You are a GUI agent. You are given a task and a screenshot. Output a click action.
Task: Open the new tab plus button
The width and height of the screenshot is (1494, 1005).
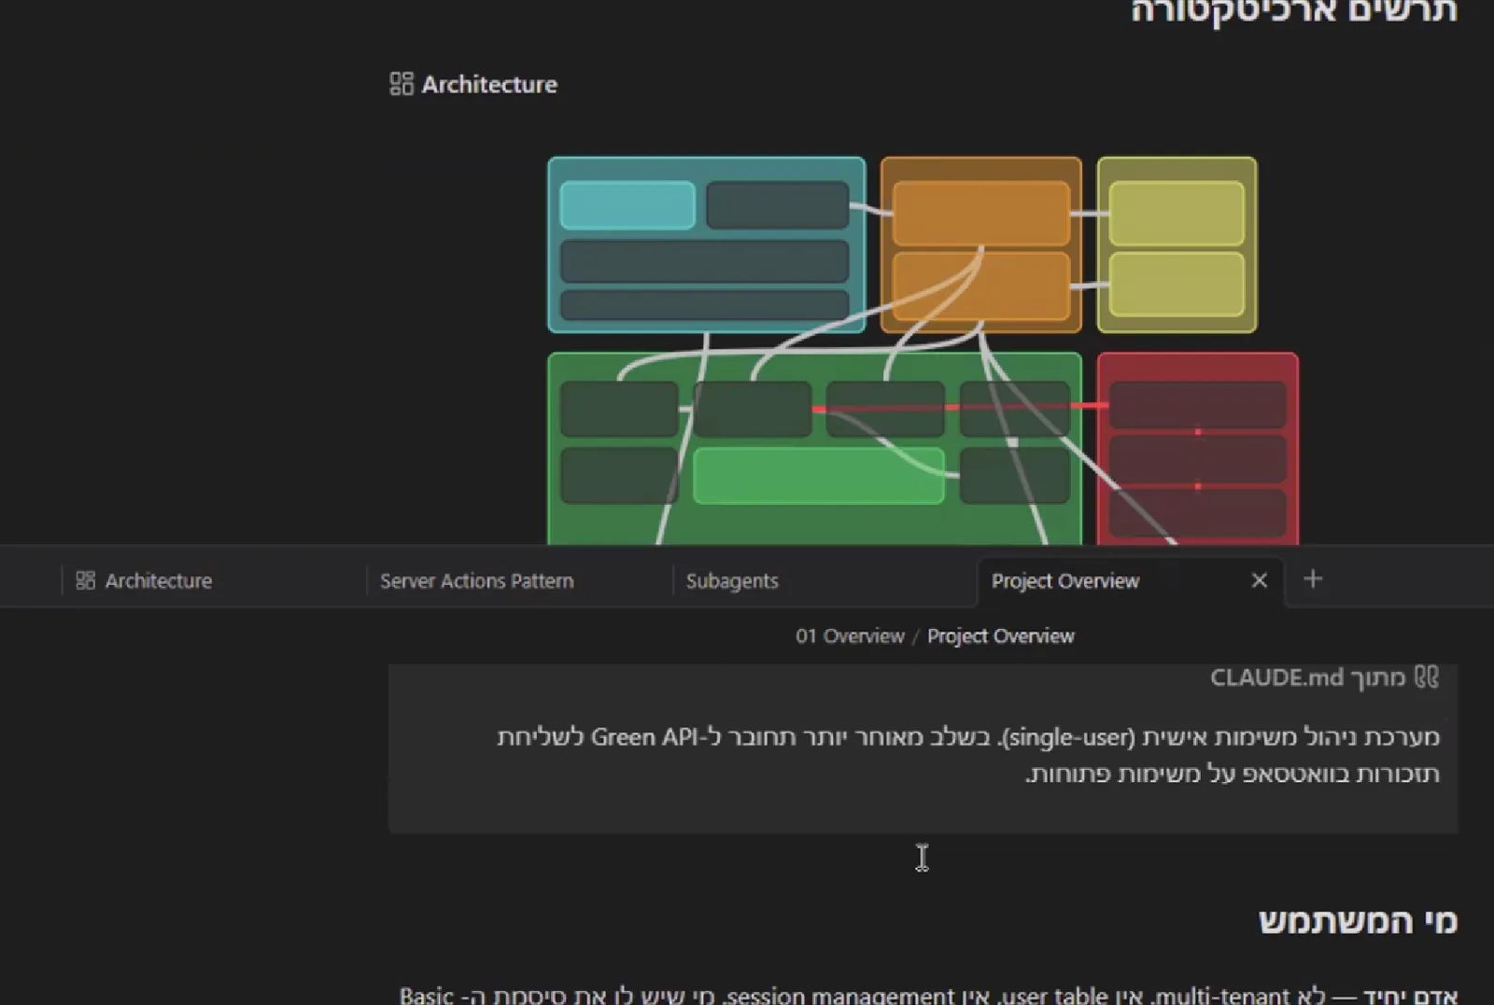[x=1313, y=579]
